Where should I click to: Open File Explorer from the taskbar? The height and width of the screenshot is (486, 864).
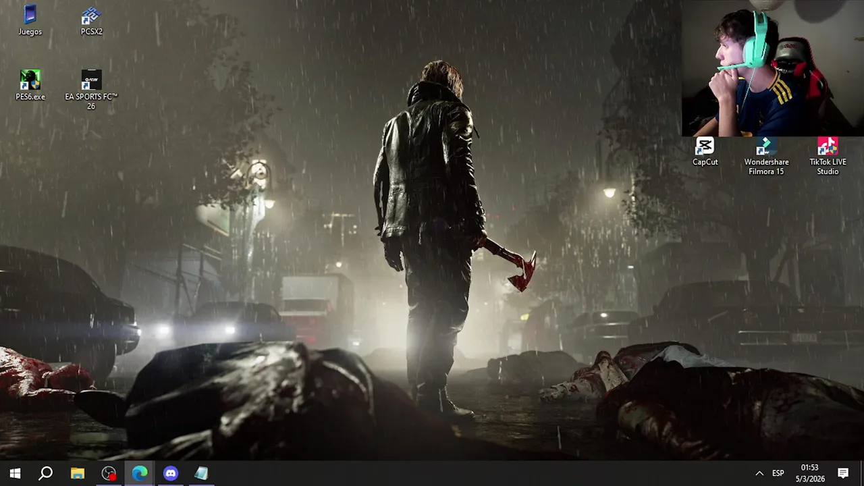coord(78,473)
